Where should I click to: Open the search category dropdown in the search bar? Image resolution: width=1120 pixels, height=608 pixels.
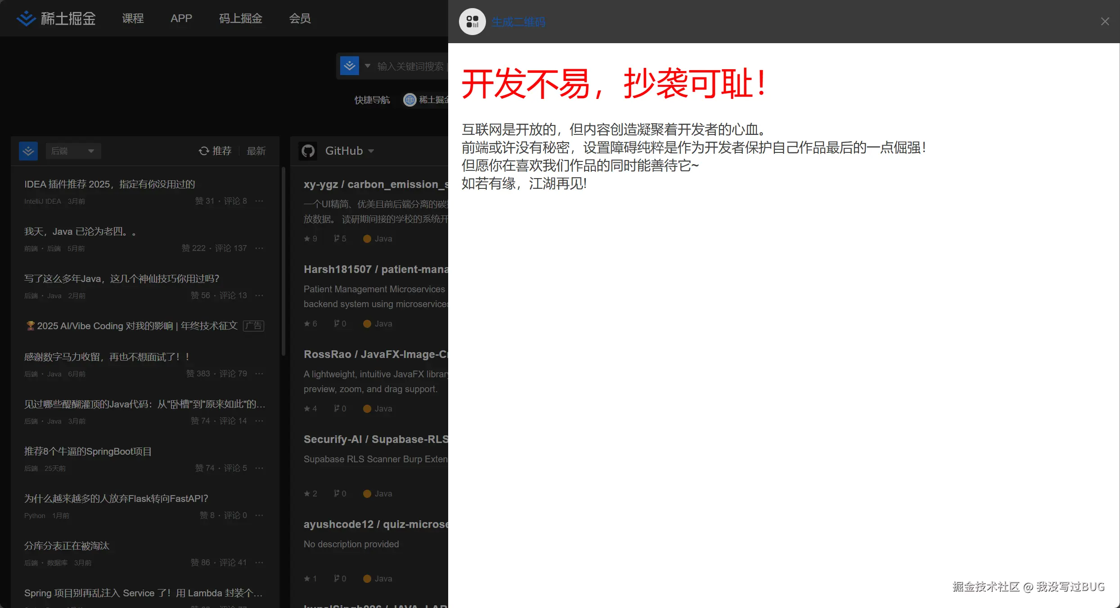click(368, 66)
